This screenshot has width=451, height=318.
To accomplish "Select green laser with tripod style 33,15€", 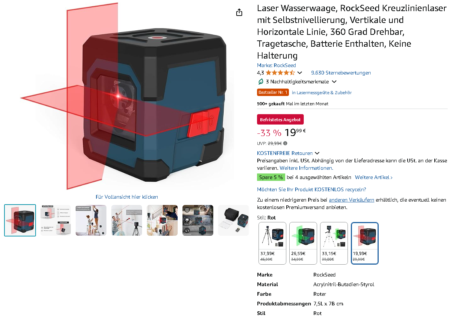I will [x=334, y=243].
